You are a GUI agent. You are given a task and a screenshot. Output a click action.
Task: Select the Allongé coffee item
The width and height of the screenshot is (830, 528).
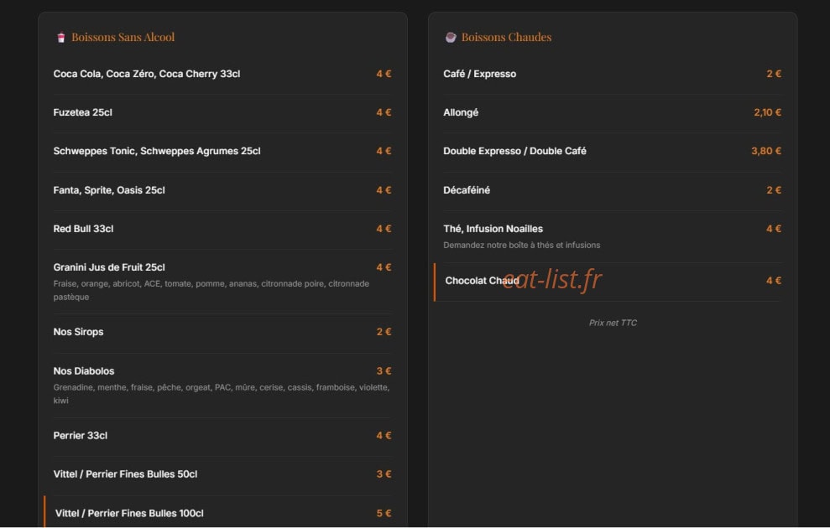coord(613,112)
